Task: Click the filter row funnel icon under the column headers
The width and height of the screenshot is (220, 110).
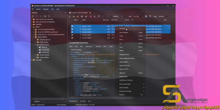Action: pyautogui.click(x=69, y=23)
